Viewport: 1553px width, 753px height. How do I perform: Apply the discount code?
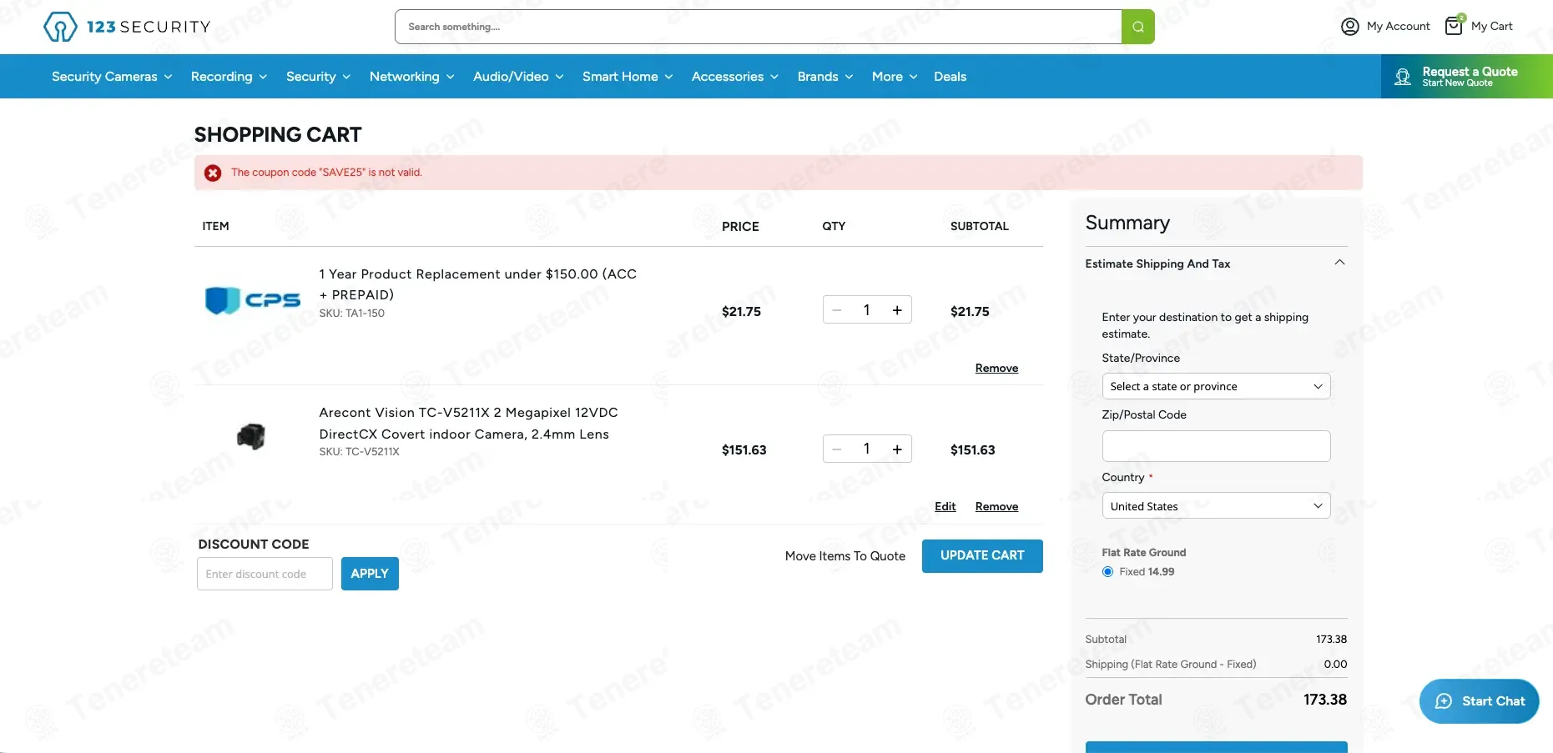pyautogui.click(x=370, y=574)
